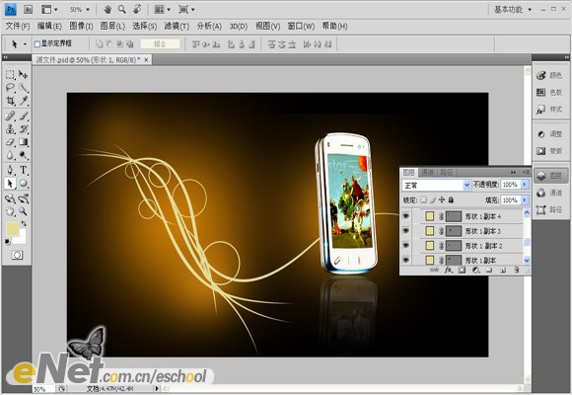Viewport: 572px width, 395px height.
Task: Hide layer 形状 1 副本 3
Action: (405, 231)
